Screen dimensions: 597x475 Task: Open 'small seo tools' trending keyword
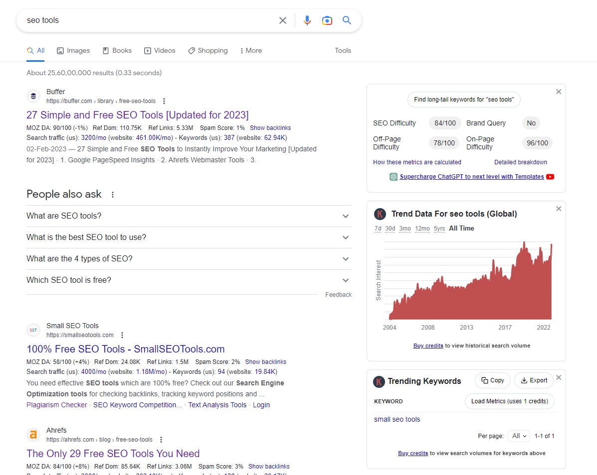pyautogui.click(x=397, y=420)
